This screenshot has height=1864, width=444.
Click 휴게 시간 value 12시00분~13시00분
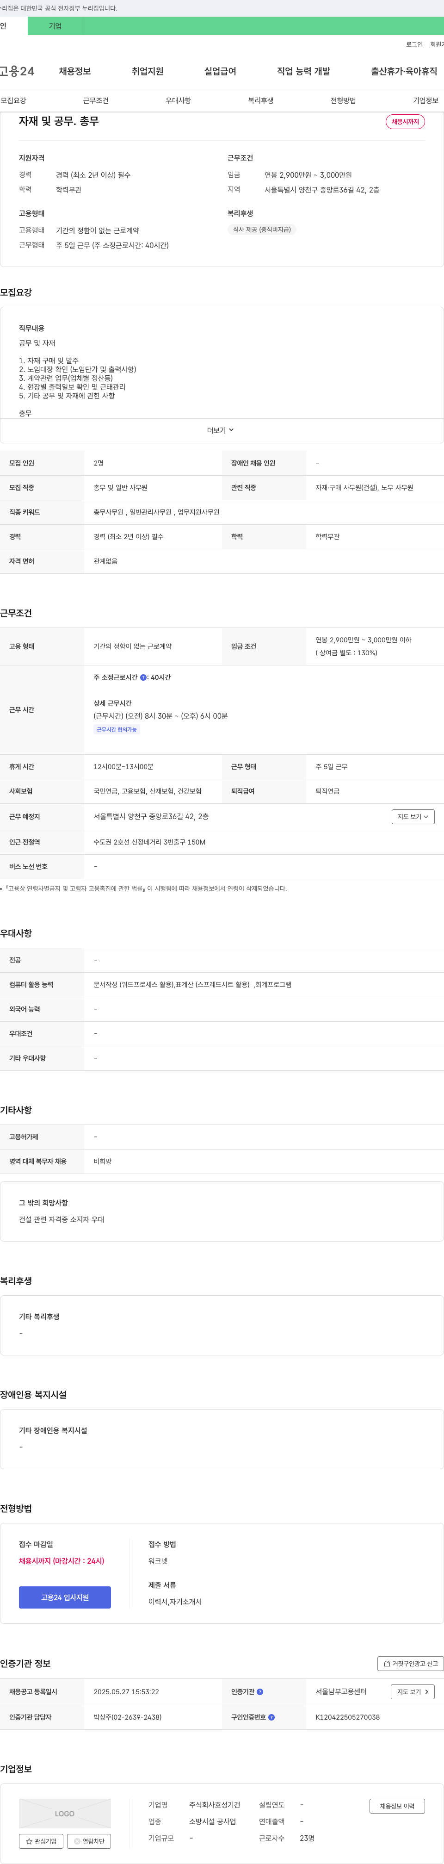123,766
